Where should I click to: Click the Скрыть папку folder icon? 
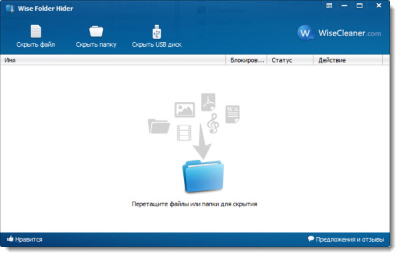click(96, 31)
